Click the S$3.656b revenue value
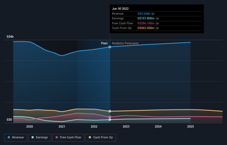The image size is (227, 145). pos(144,14)
